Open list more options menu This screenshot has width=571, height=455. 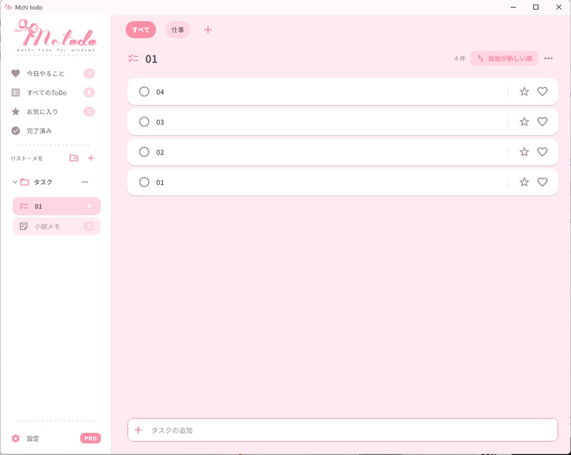[549, 58]
